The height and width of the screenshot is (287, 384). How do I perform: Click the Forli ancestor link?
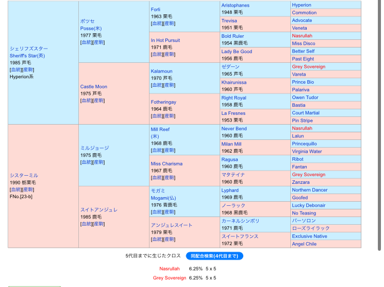coord(156,9)
